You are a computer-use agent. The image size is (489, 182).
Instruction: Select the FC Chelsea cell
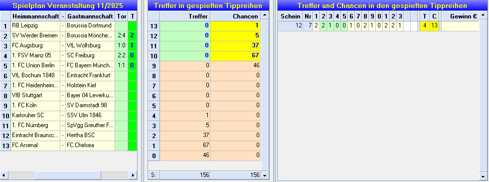(90, 146)
